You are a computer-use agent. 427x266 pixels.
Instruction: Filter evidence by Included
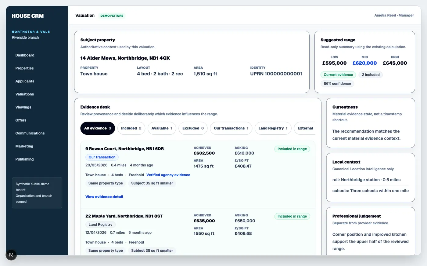coord(131,128)
